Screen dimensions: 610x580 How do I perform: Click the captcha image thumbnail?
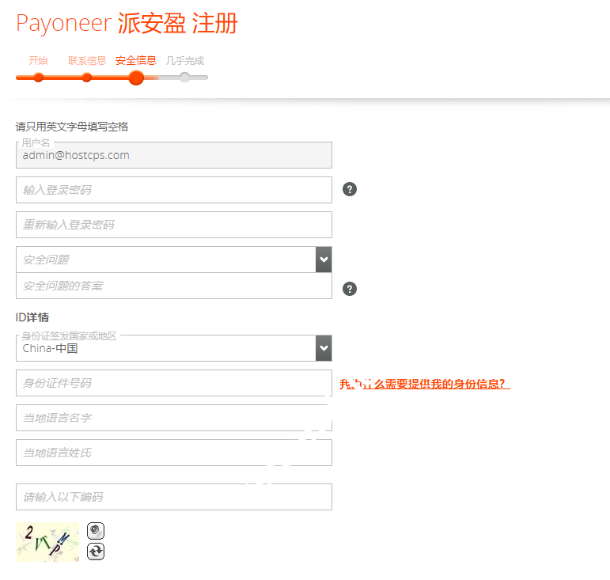47,542
